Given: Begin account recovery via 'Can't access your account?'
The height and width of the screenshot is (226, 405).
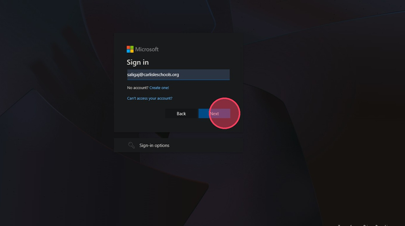Looking at the screenshot, I should point(149,98).
